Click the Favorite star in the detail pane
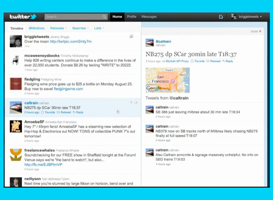This screenshot has height=200, width=273. (x=192, y=61)
